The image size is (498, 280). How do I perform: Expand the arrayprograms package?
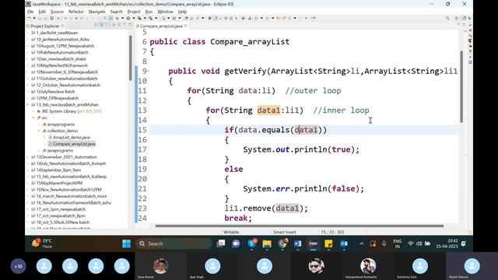point(39,124)
